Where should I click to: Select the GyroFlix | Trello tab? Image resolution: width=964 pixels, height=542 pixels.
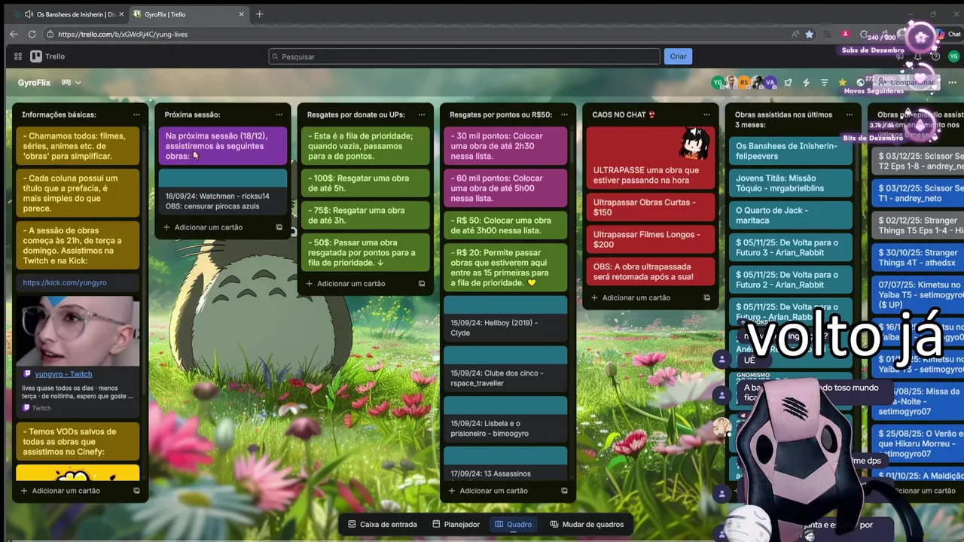point(188,14)
